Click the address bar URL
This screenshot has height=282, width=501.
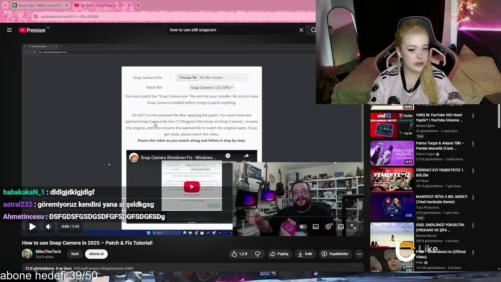70,16
